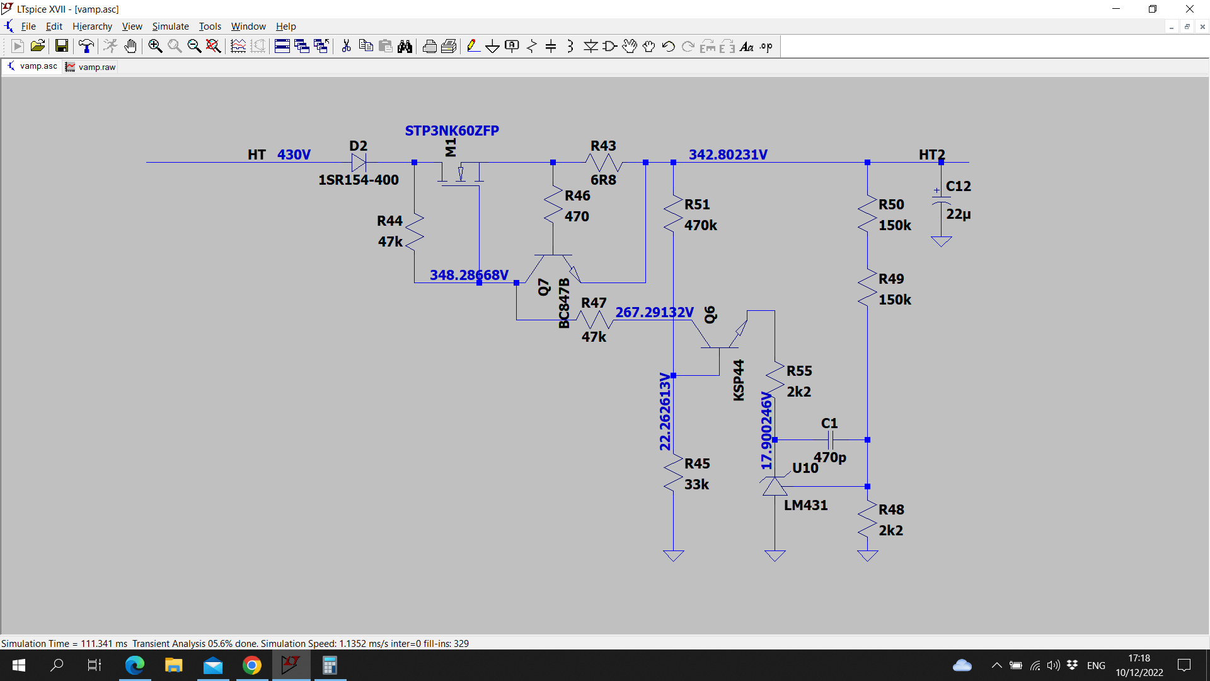Click the HT2 net label
Screen dimensions: 1210x681
pyautogui.click(x=931, y=154)
